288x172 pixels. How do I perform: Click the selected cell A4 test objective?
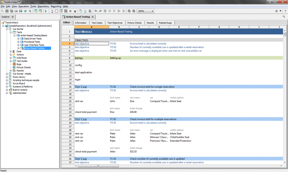pos(92,44)
